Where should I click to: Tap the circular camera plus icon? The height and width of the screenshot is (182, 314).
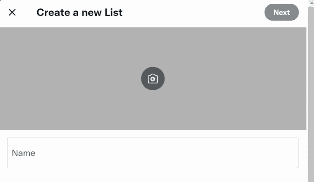153,78
